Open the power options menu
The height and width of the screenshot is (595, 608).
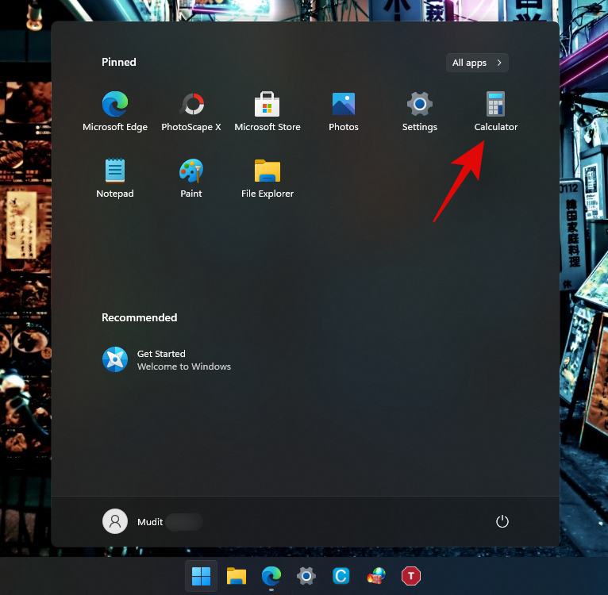point(502,521)
